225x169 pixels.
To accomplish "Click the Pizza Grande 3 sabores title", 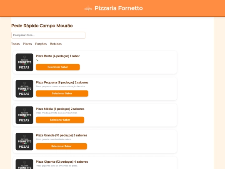I will click(61, 135).
